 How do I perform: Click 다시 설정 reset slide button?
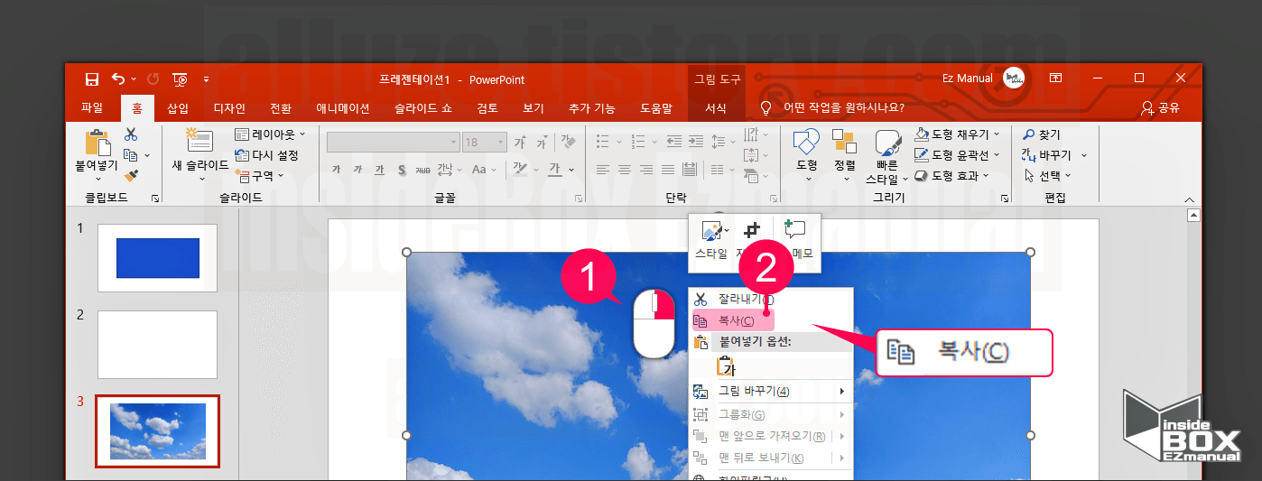(266, 155)
